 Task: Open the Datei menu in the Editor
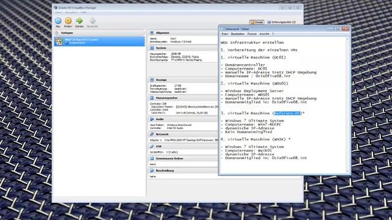click(x=225, y=34)
